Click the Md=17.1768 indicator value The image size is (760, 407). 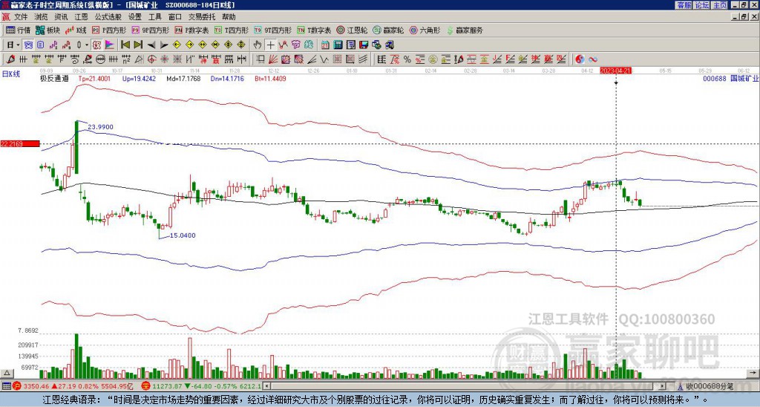[184, 79]
